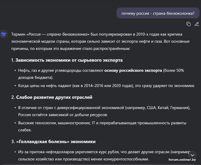Click the word 'слабее.'
The width and height of the screenshot is (201, 165).
(25, 130)
